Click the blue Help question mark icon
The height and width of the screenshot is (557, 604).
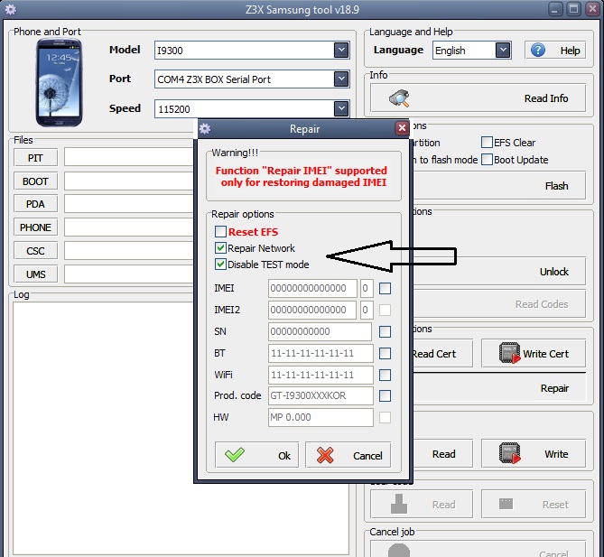pyautogui.click(x=538, y=50)
